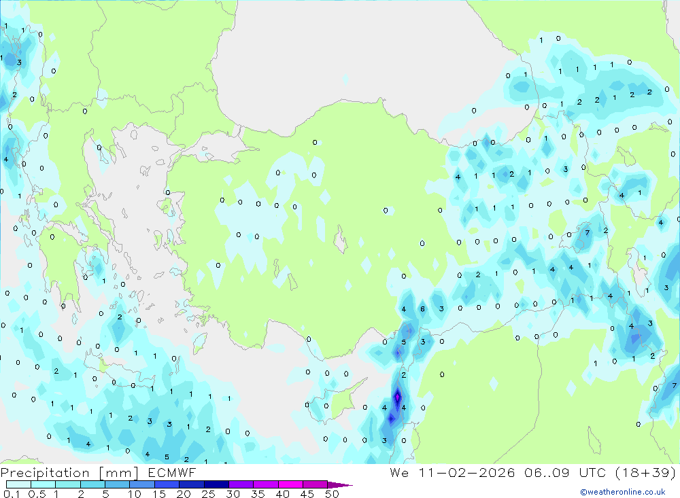Viewport: 680px width, 498px height.
Task: Select the legend scale label 35
Action: [x=258, y=494]
